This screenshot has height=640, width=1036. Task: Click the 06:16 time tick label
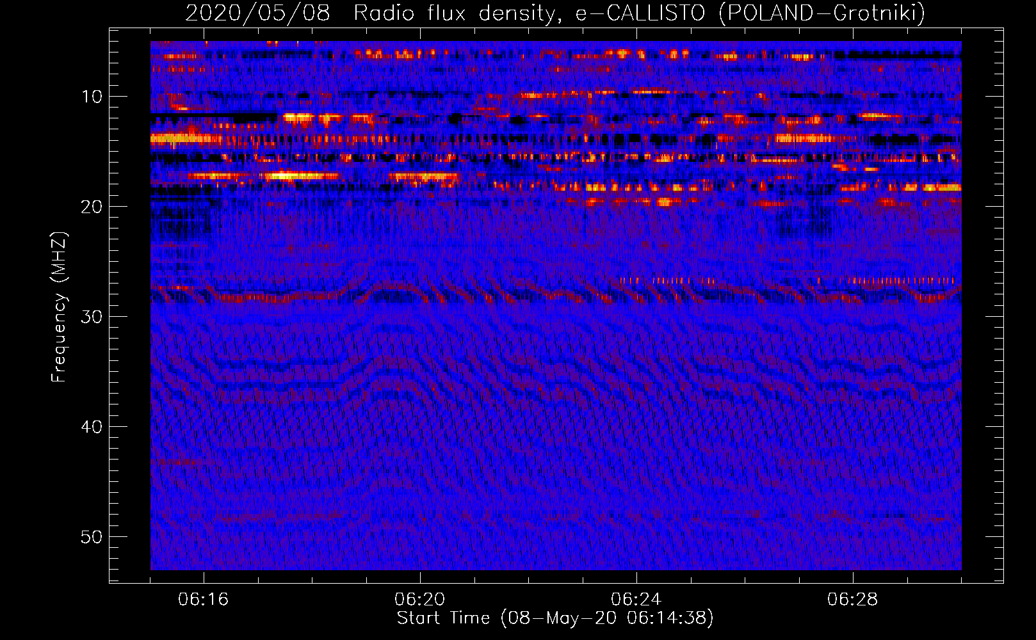click(x=204, y=600)
